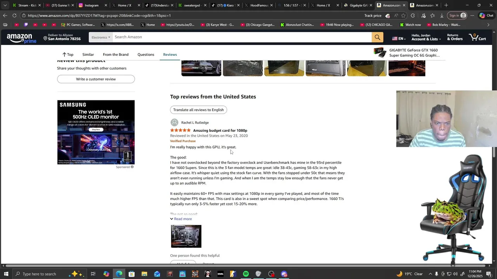
Task: Open the review's PC build photo thumbnail
Action: point(186,236)
